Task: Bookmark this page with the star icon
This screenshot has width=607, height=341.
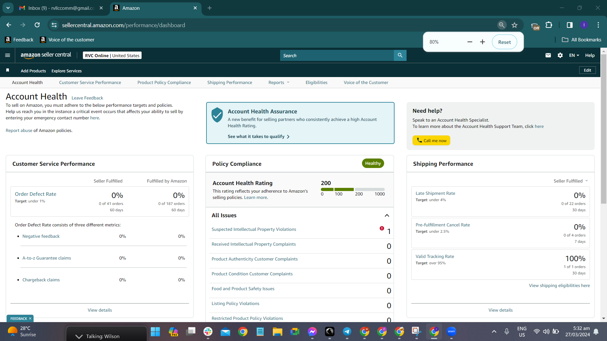Action: 515,25
